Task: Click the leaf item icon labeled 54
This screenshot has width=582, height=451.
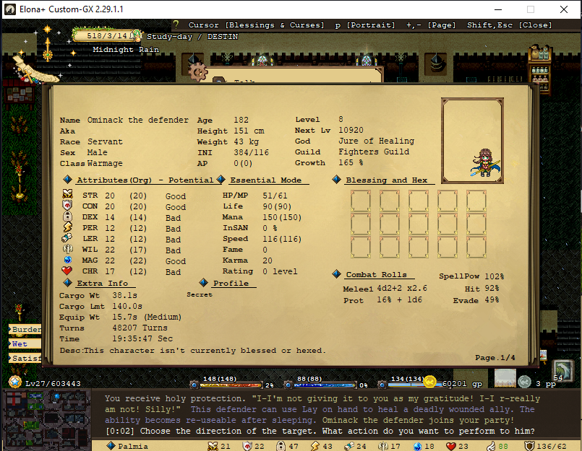Action: pos(563,371)
